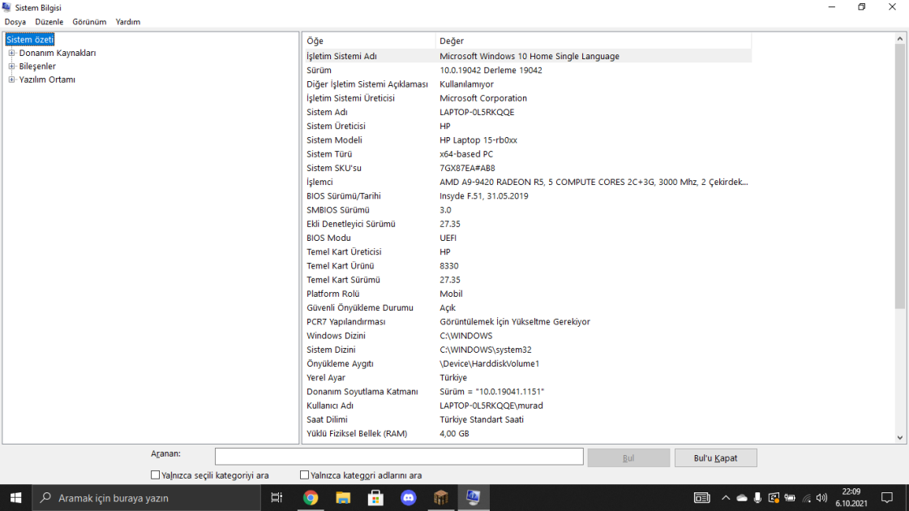Select the BIOS Modu row label

click(x=328, y=238)
